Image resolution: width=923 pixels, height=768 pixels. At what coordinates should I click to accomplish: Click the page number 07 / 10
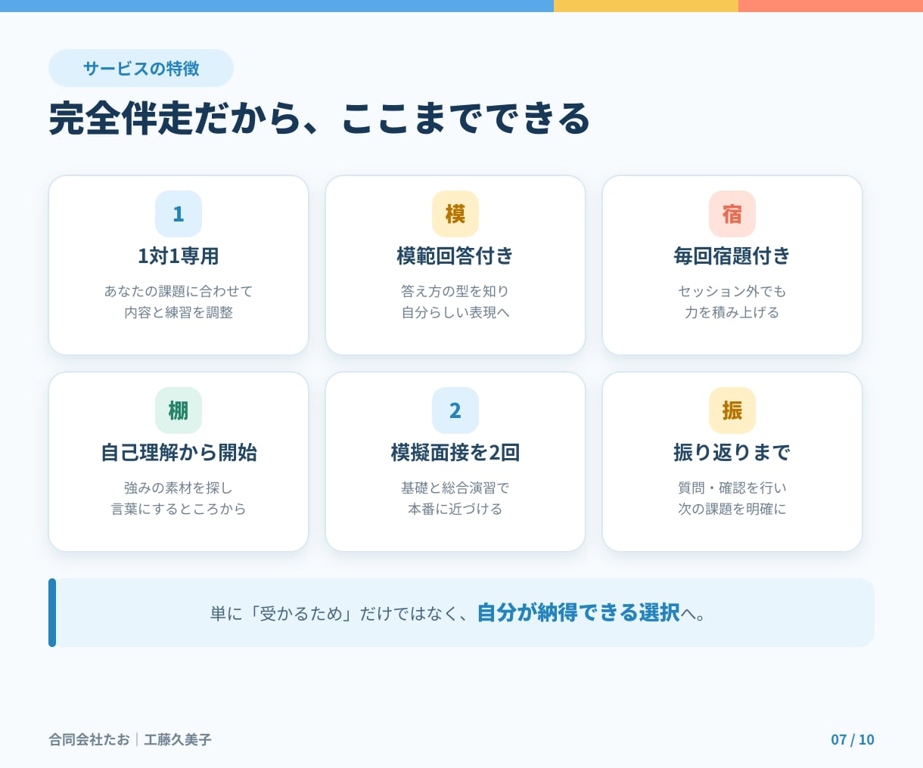(853, 739)
